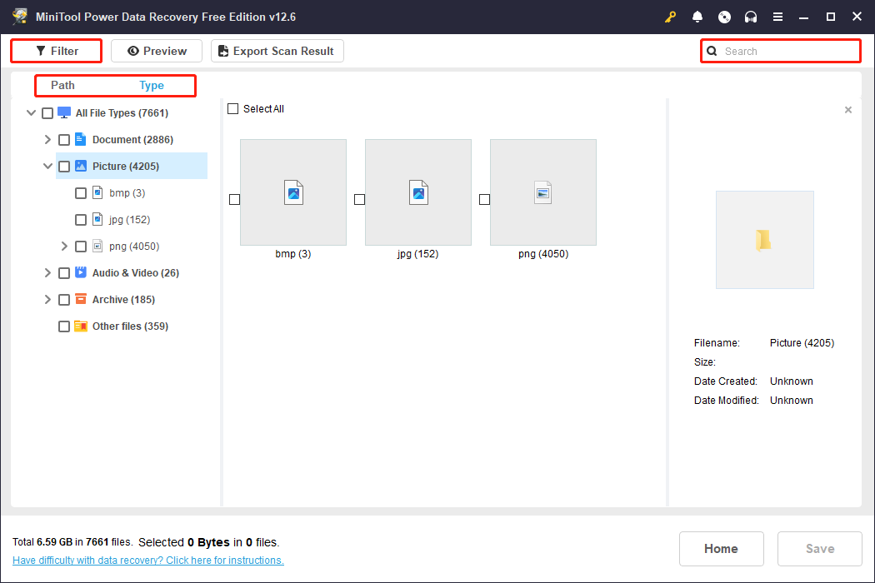This screenshot has width=875, height=583.
Task: Click the bootable media disc icon
Action: click(x=724, y=17)
